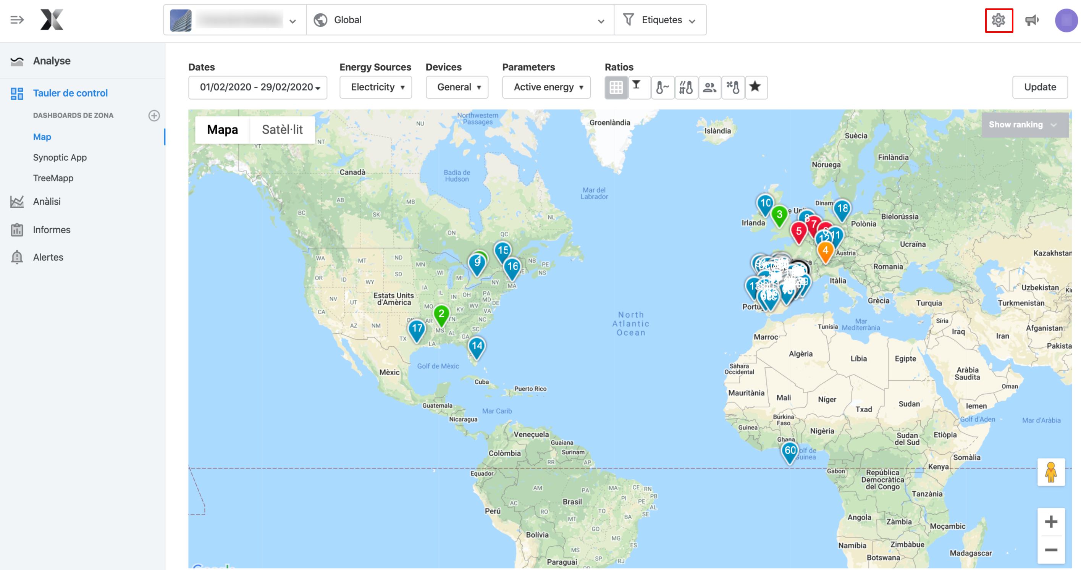1081x570 pixels.
Task: Click the Analyse wave icon in sidebar
Action: coord(17,61)
